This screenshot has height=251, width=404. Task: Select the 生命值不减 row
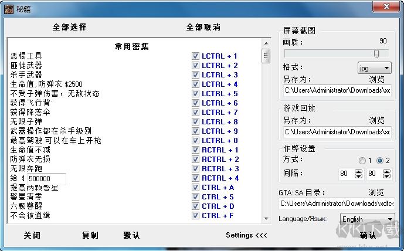click(30, 150)
